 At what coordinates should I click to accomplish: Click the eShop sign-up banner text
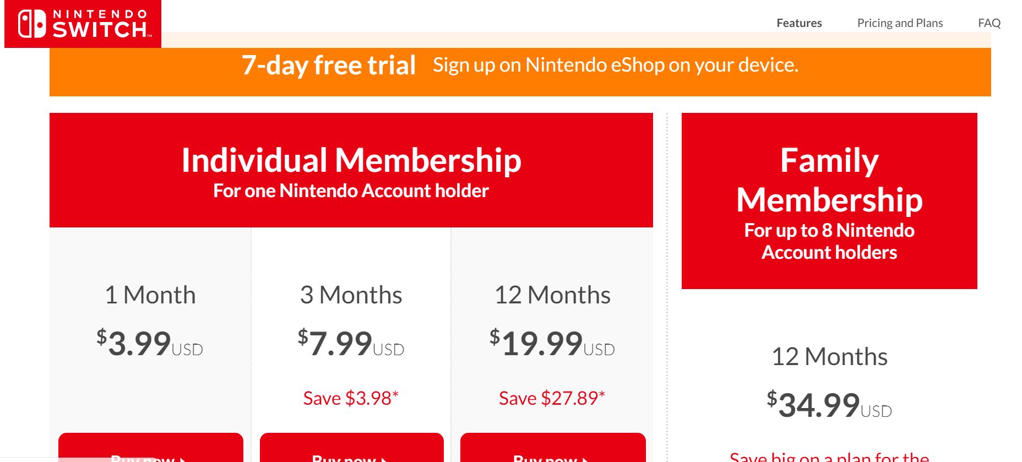point(615,65)
